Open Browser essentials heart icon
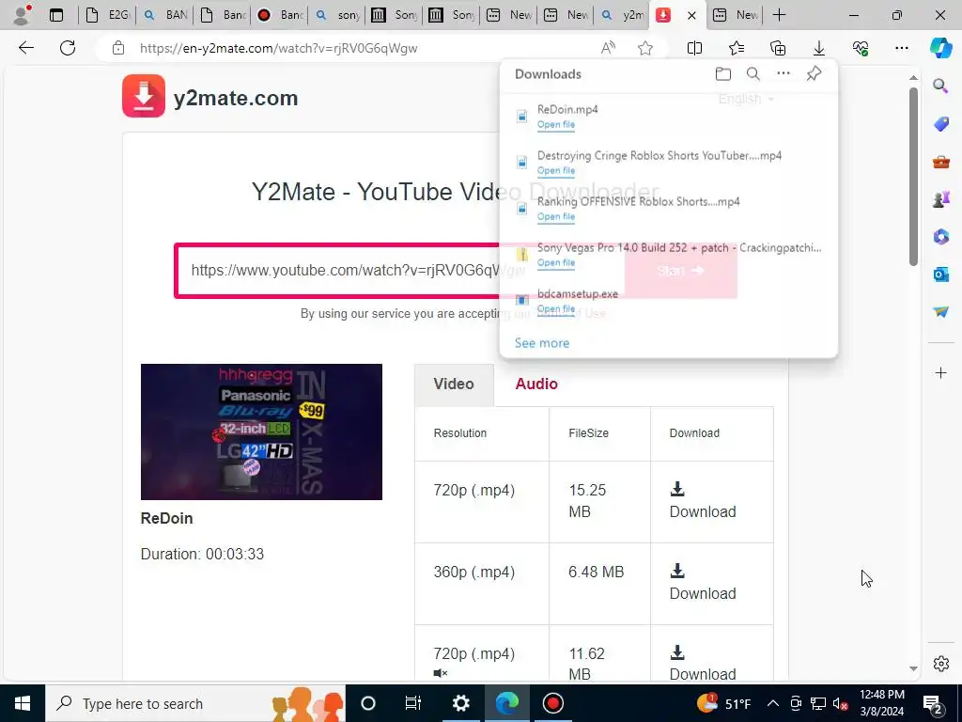Screen dimensions: 962x722 [x=861, y=48]
